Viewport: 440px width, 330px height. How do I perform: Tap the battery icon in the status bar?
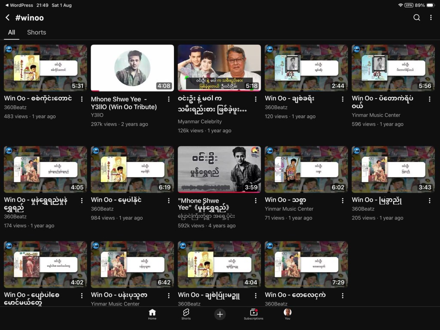click(x=431, y=5)
